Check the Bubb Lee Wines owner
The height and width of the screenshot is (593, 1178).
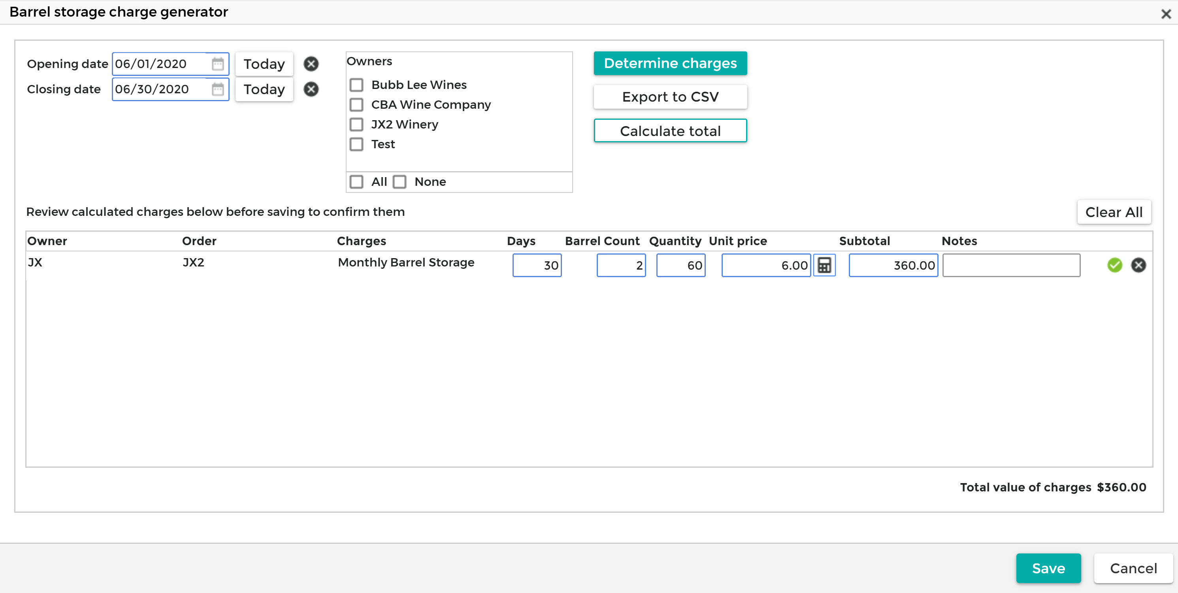tap(356, 85)
